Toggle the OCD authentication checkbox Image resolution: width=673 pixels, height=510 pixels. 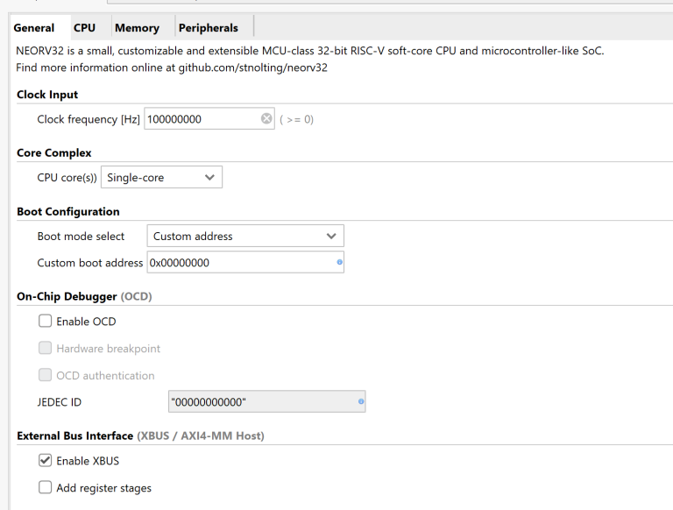[x=45, y=375]
